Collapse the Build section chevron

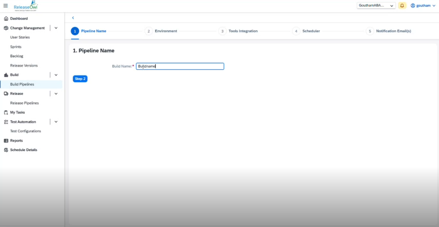pyautogui.click(x=56, y=75)
